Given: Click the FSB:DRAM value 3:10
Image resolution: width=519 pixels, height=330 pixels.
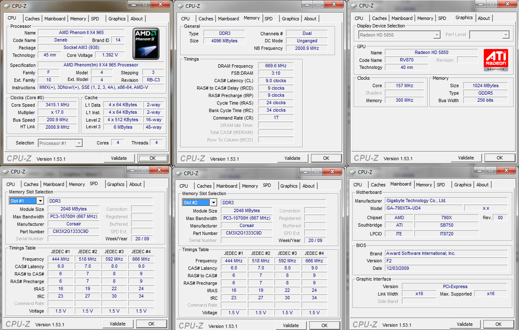Looking at the screenshot, I should coord(276,73).
